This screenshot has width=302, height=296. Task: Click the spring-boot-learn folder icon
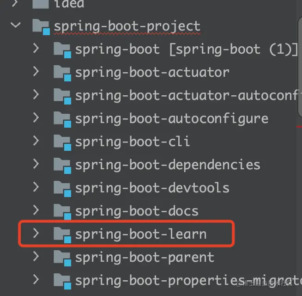pyautogui.click(x=62, y=235)
